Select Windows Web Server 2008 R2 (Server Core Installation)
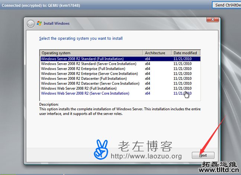 click(x=120, y=93)
